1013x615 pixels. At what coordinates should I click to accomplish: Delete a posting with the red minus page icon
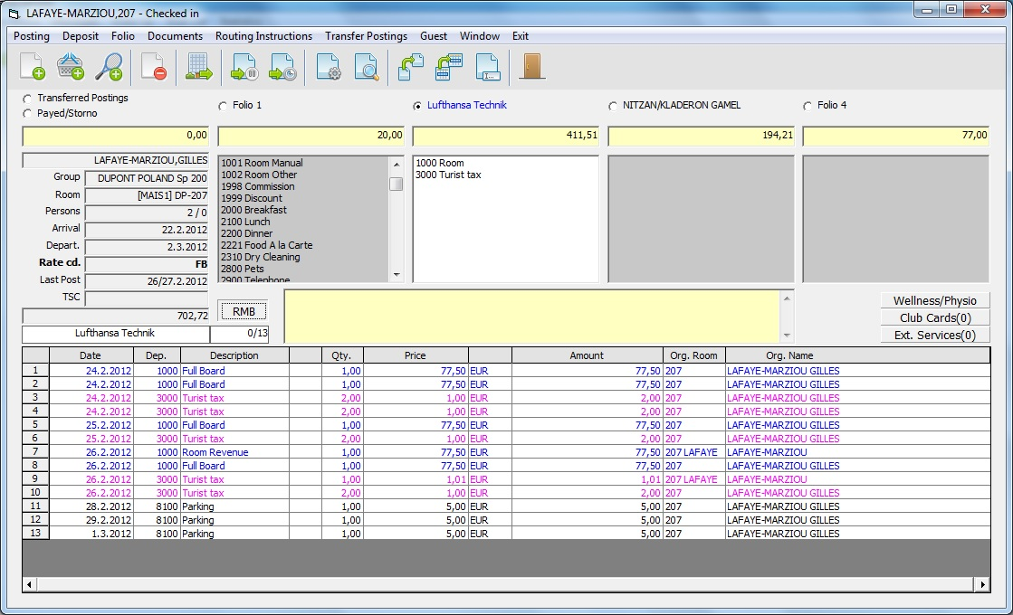(x=154, y=67)
